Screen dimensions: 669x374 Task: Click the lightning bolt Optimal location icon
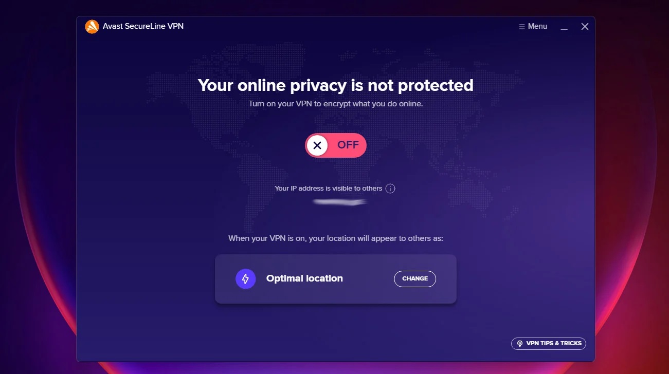tap(245, 278)
